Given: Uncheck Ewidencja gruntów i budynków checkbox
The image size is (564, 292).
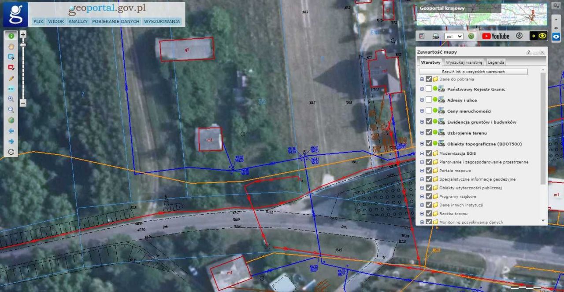Looking at the screenshot, I should pos(429,122).
